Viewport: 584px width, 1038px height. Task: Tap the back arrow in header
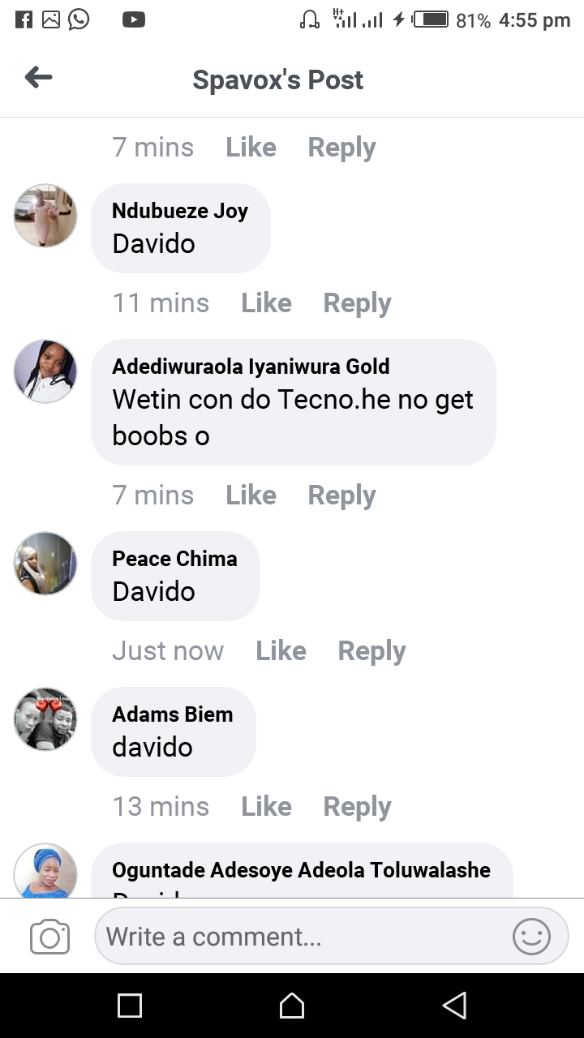38,78
